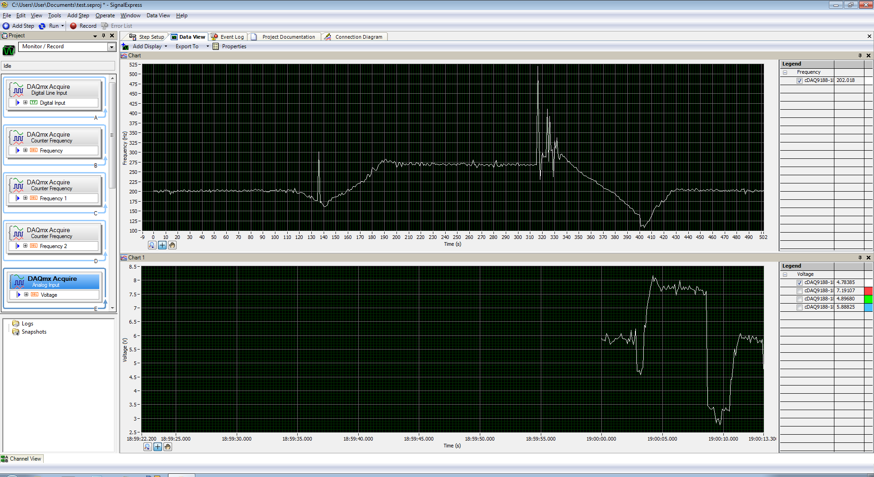The image size is (874, 477).
Task: Click the play arrow beside Digital Input
Action: (18, 103)
